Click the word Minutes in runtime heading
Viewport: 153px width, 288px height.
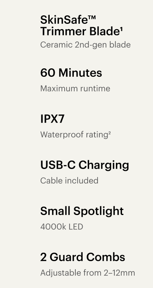pos(80,73)
